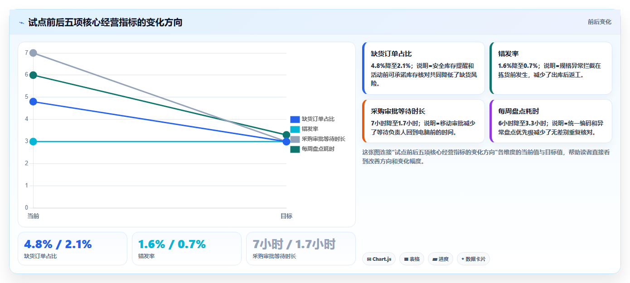Click the 当前 x-axis label
This screenshot has height=283, width=630.
click(33, 216)
